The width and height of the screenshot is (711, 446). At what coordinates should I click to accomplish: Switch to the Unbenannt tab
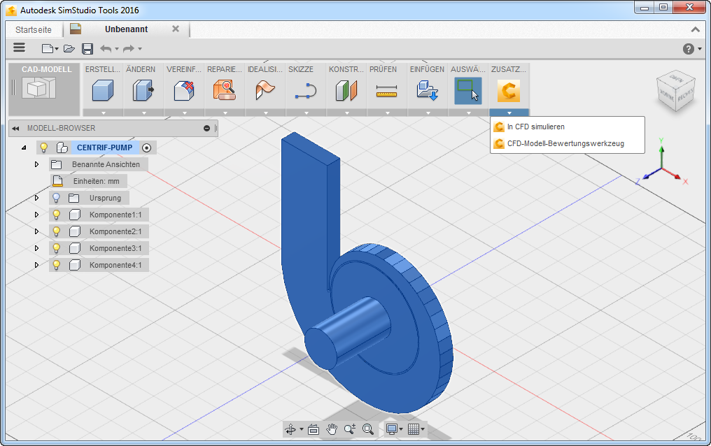click(x=127, y=29)
